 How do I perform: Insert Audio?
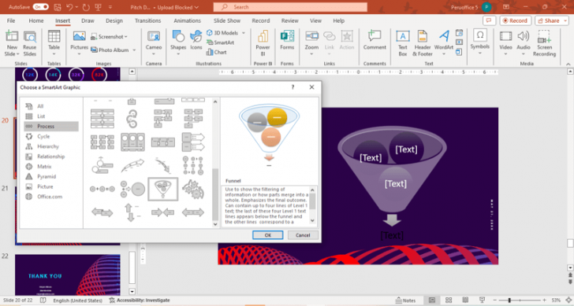tap(524, 43)
